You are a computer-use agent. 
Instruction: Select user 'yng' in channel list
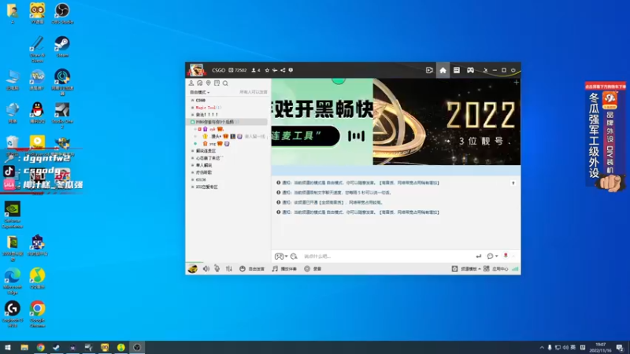coord(213,144)
